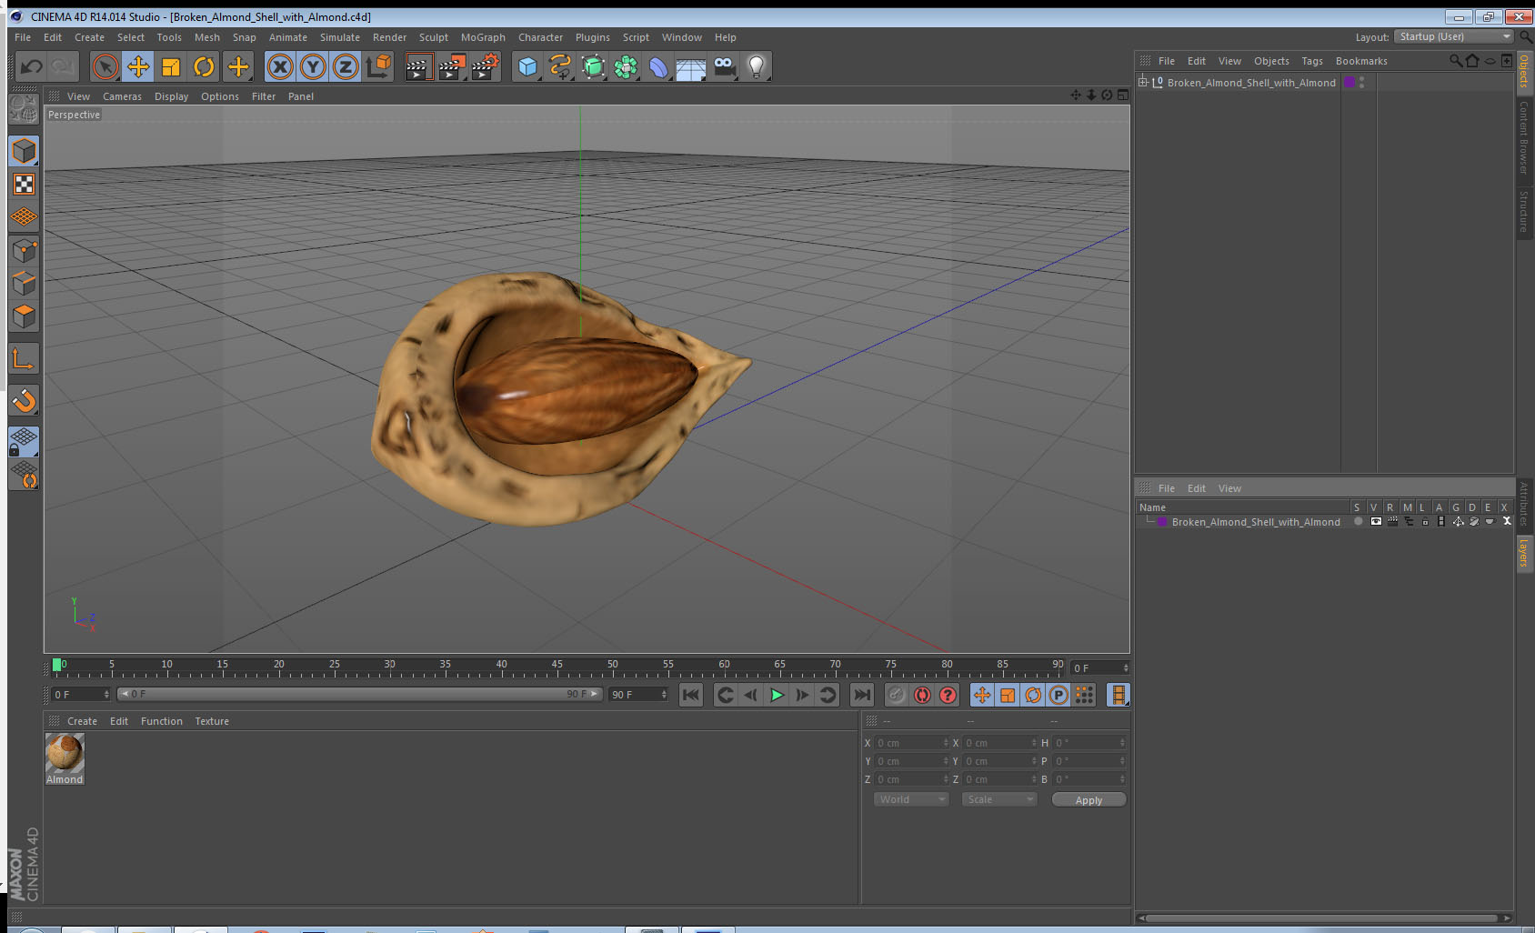Click frame 45 on the timeline ruler

(x=557, y=665)
